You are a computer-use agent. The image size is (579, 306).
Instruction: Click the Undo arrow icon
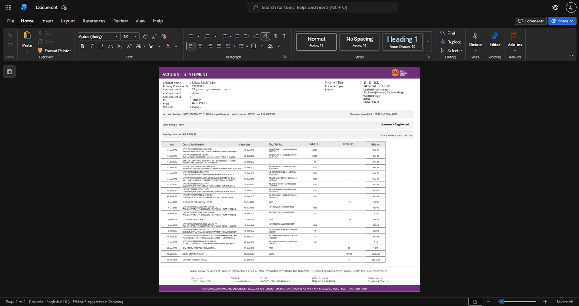click(10, 35)
